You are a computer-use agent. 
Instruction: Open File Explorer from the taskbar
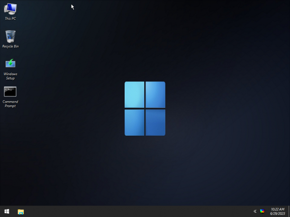(21, 211)
